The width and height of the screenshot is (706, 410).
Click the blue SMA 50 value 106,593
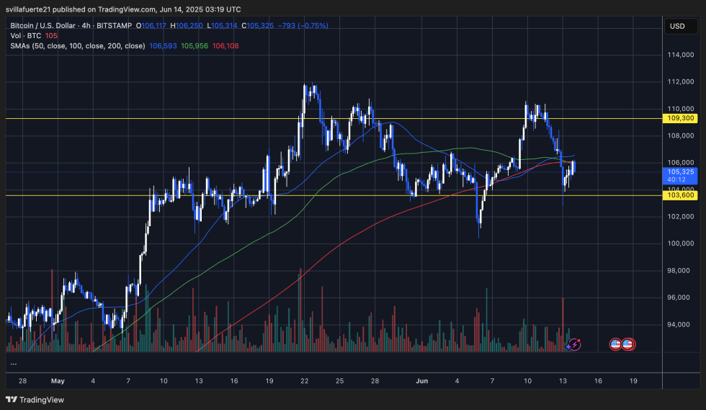click(x=163, y=45)
